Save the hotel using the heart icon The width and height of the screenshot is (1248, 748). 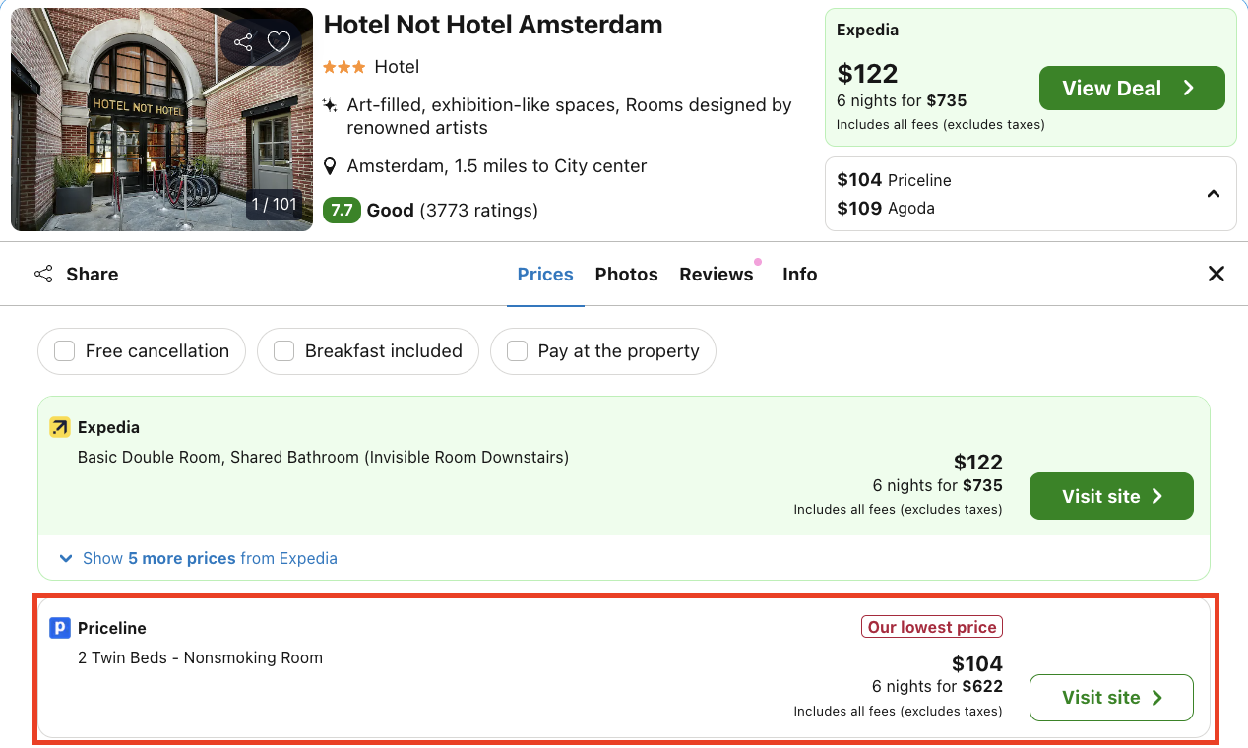coord(279,41)
